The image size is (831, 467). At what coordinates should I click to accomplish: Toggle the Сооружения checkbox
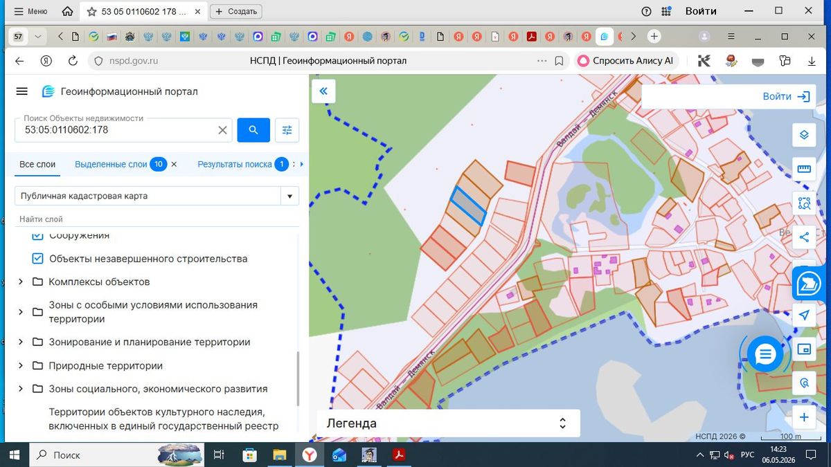point(38,237)
